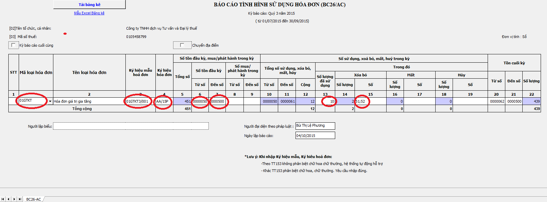Select the 01GTKT invoice type code cell
The image size is (547, 202).
click(33, 101)
